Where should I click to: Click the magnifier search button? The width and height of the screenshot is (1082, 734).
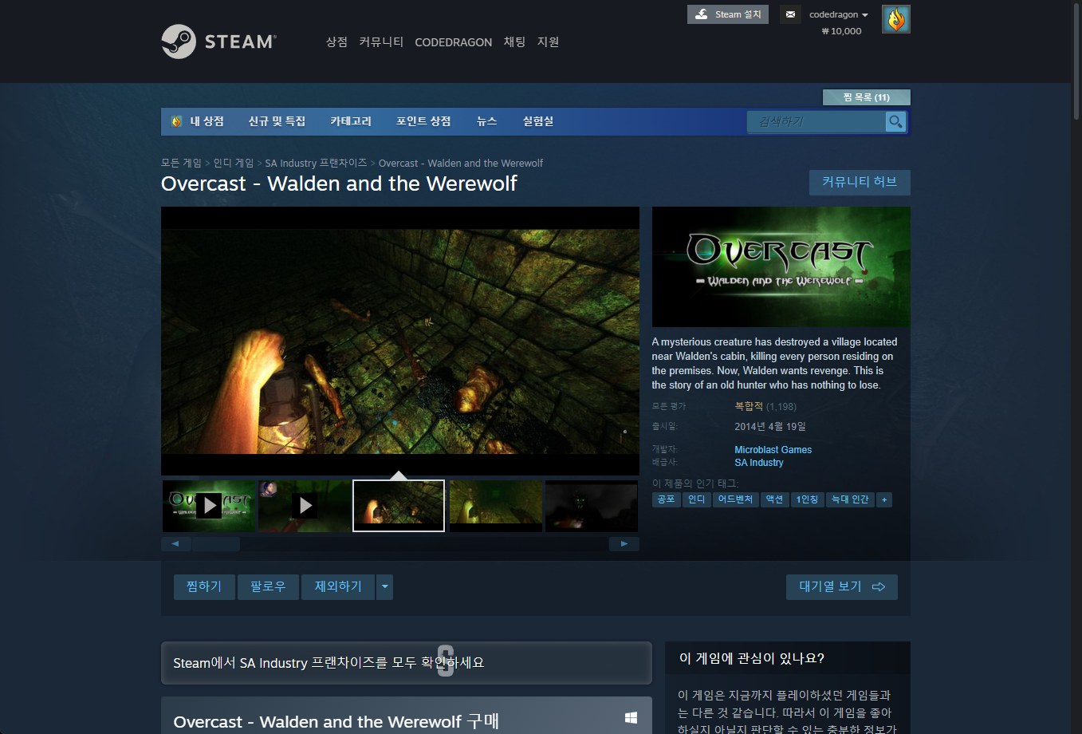[x=896, y=121]
